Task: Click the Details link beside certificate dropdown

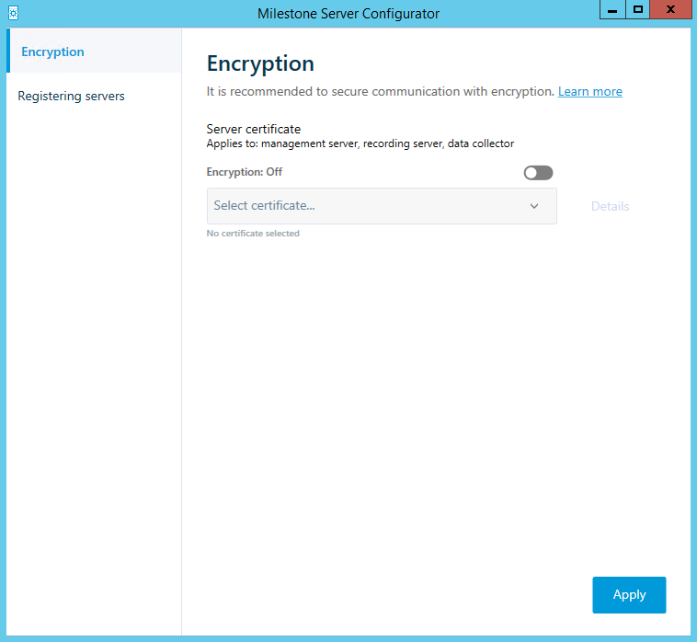Action: [x=610, y=206]
